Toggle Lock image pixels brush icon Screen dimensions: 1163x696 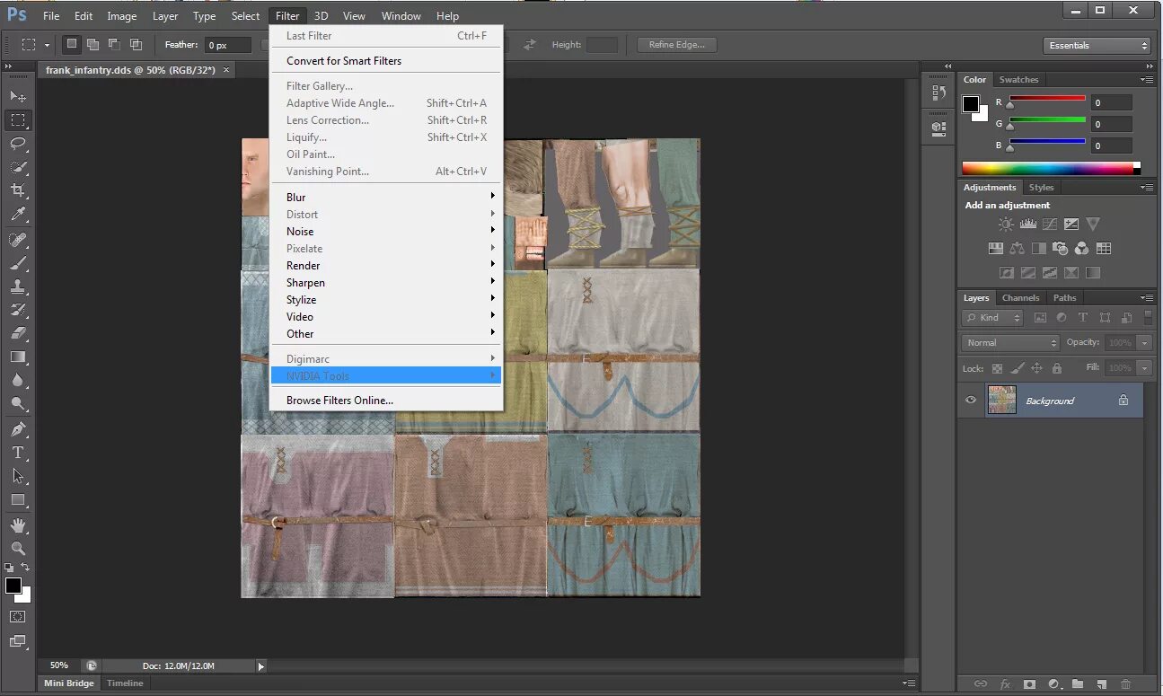pos(1017,368)
